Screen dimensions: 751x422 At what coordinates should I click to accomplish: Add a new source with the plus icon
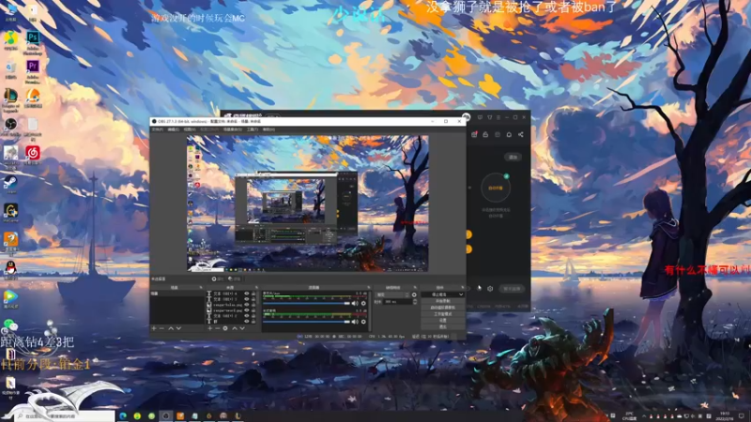(209, 328)
